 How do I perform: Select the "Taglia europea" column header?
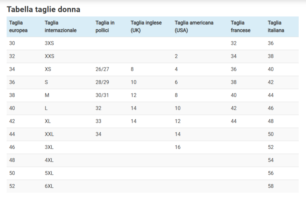point(18,26)
